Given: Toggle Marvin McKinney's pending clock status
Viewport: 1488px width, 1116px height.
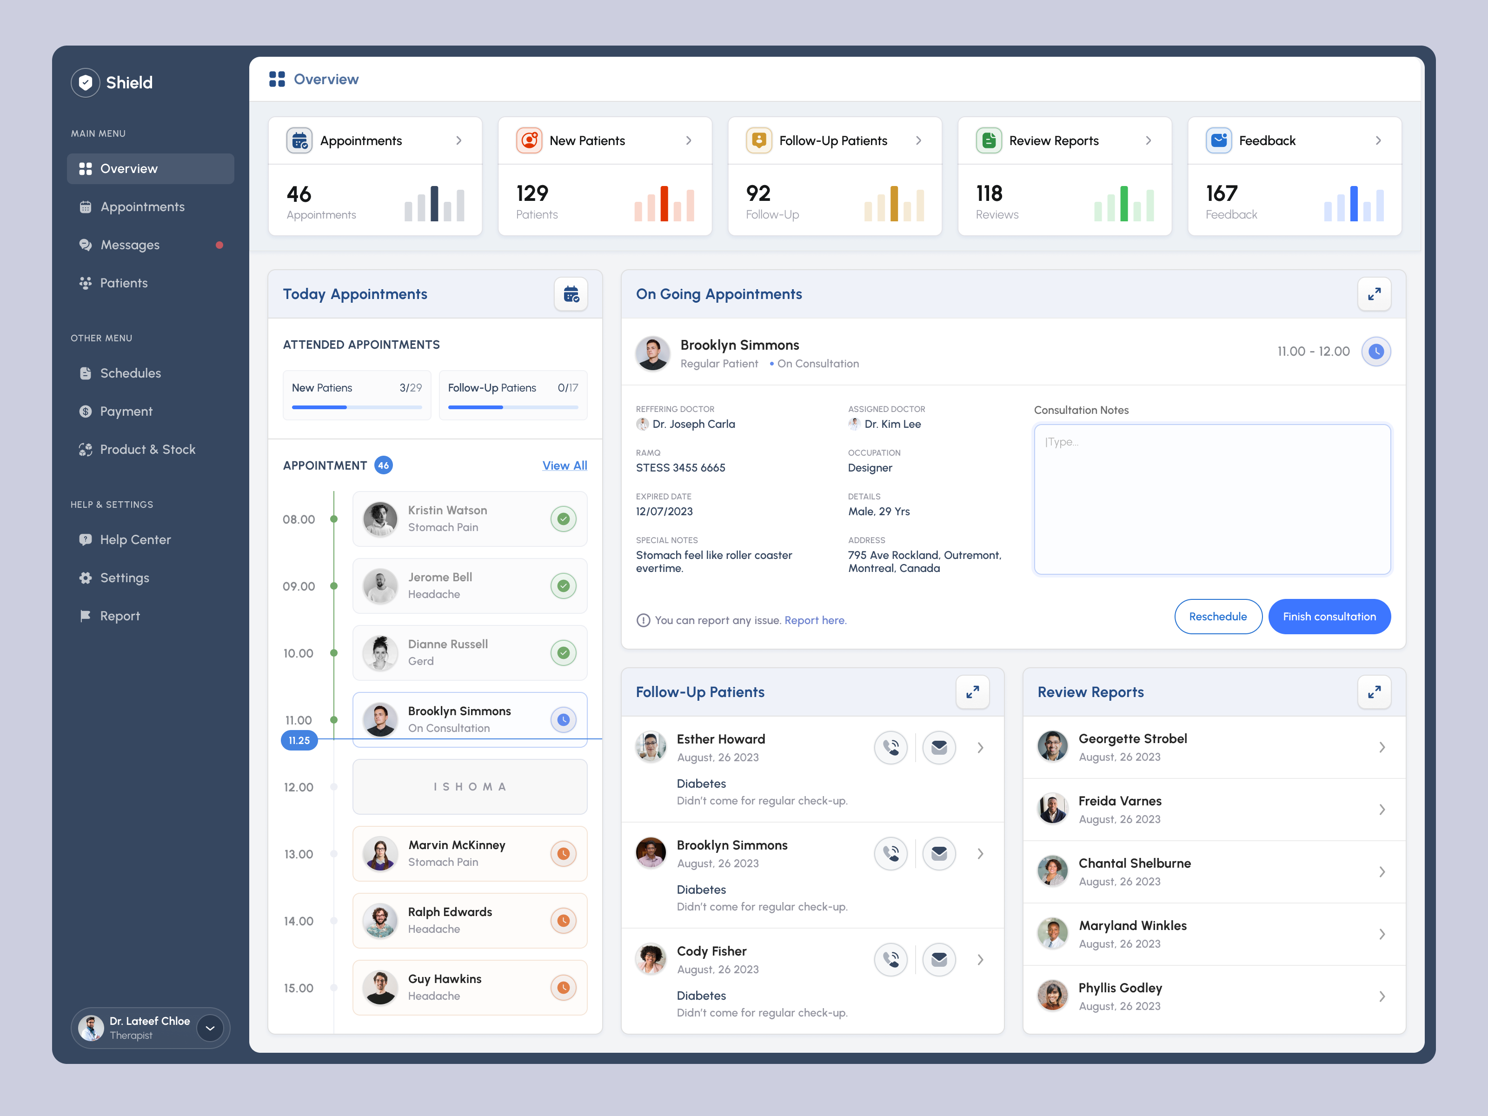Looking at the screenshot, I should pyautogui.click(x=563, y=854).
